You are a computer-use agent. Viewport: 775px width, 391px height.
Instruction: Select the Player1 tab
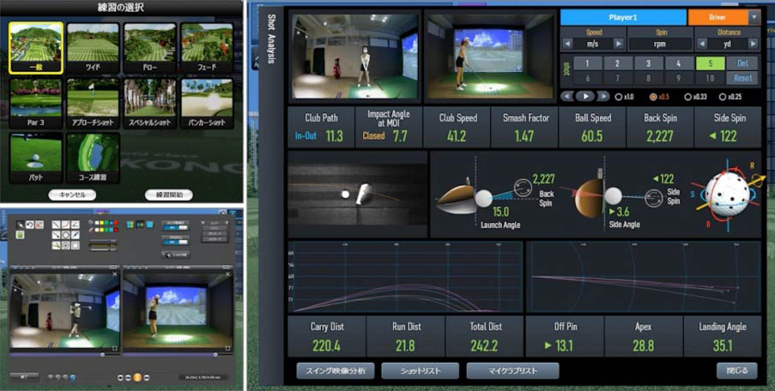pos(623,17)
